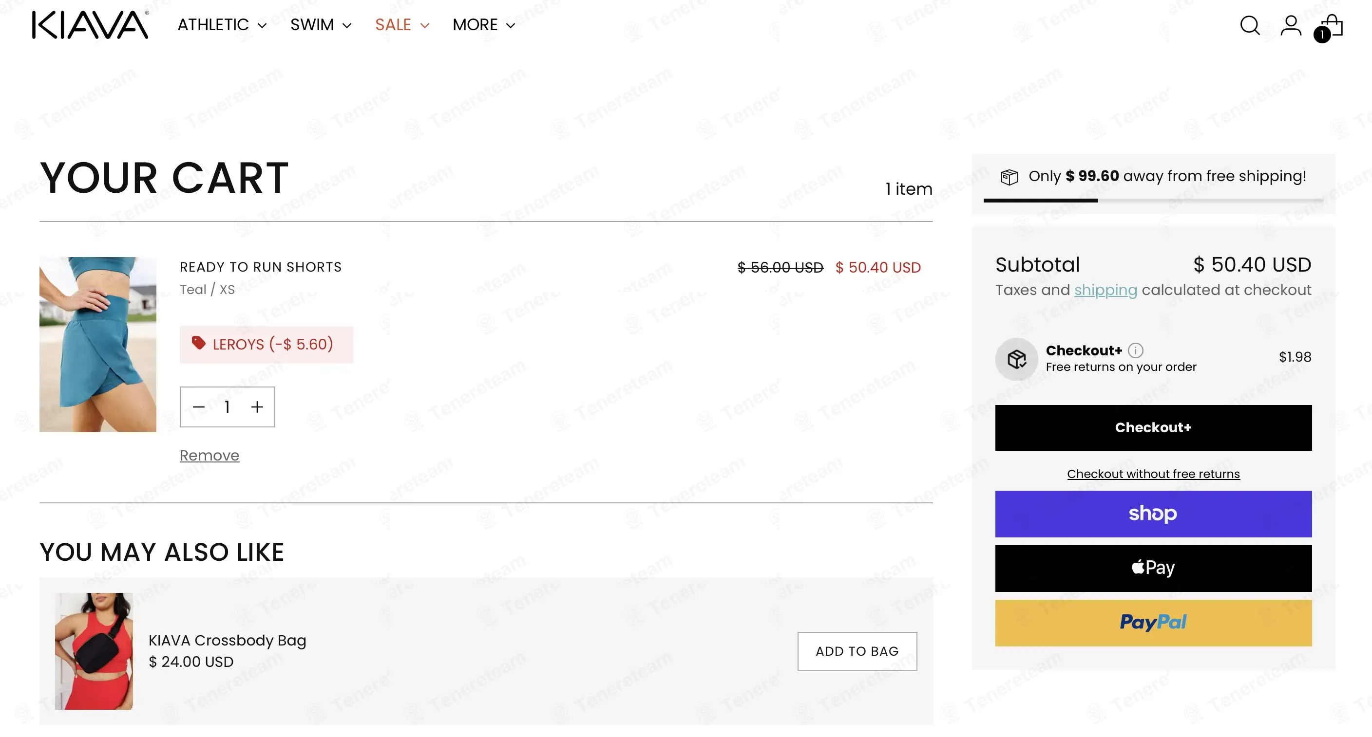Expand the SWIM menu
The image size is (1372, 737).
(321, 25)
